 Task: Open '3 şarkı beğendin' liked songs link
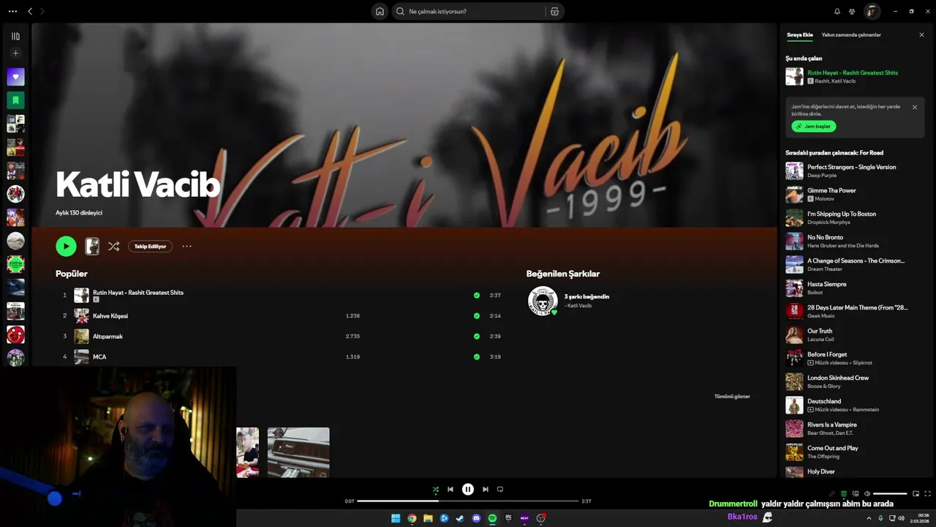tap(586, 296)
